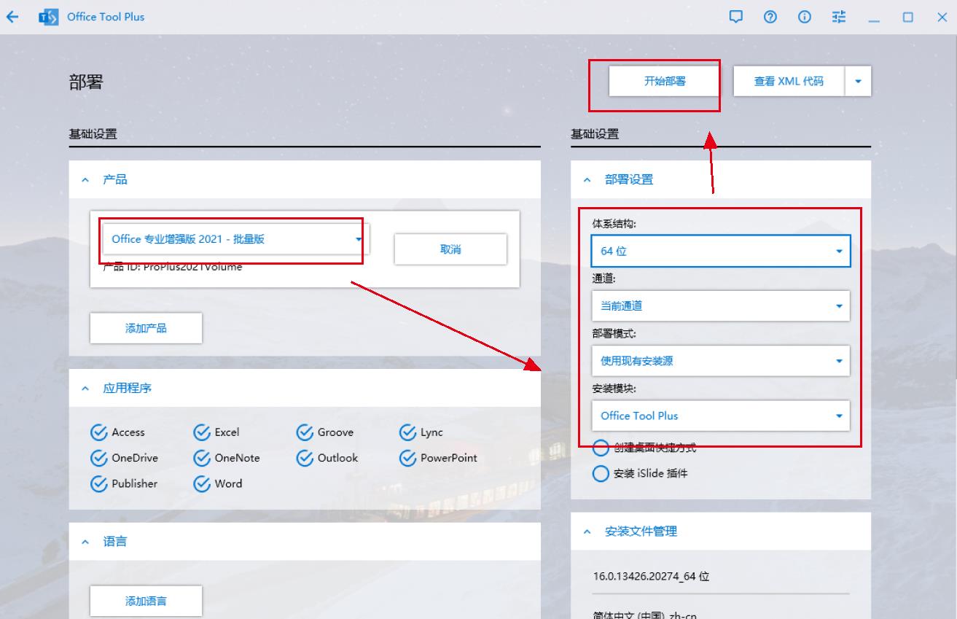957x619 pixels.
Task: Open the 安装模块 Office Tool Plus dropdown
Action: tap(720, 416)
